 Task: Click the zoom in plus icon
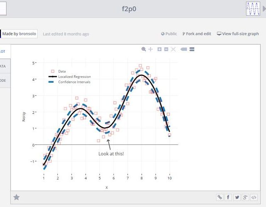point(160,49)
